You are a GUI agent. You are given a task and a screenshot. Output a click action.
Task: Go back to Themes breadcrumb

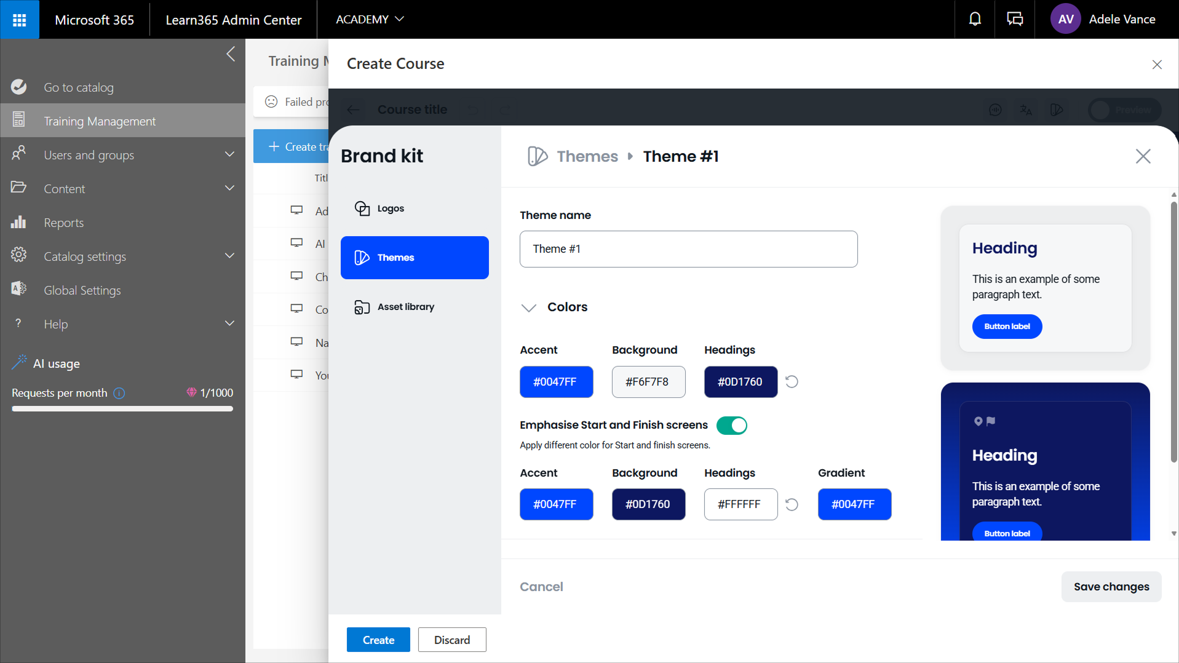coord(587,156)
